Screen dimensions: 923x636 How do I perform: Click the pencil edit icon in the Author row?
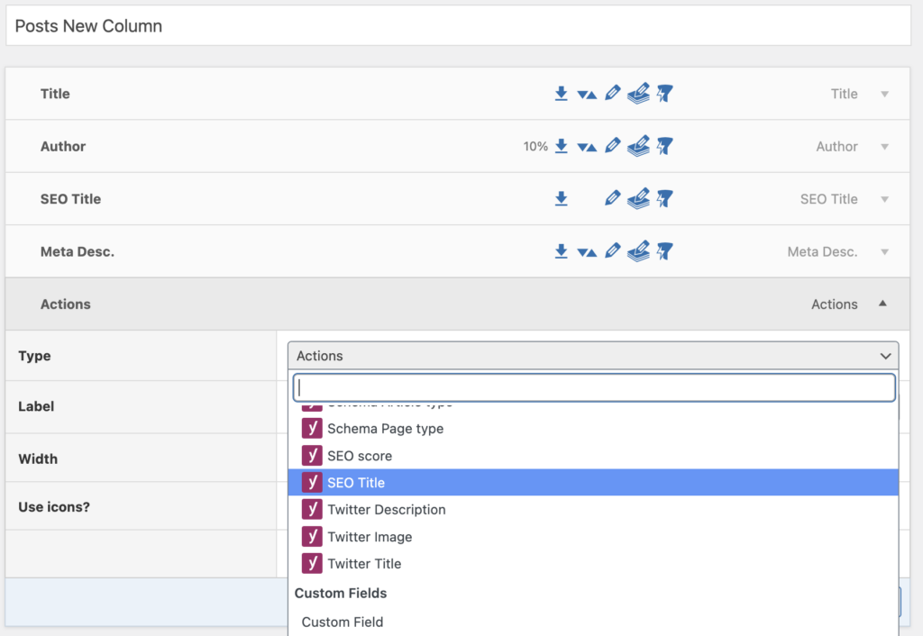point(613,146)
